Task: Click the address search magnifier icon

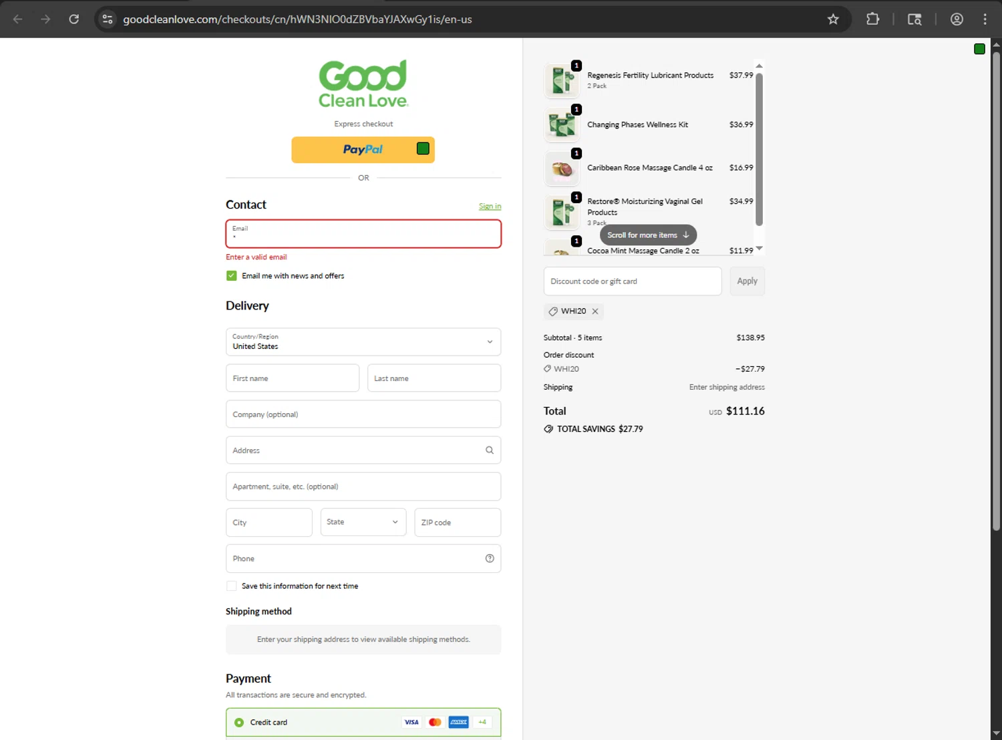Action: tap(490, 450)
